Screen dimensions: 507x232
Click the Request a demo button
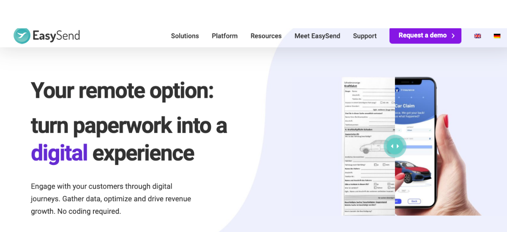point(425,35)
